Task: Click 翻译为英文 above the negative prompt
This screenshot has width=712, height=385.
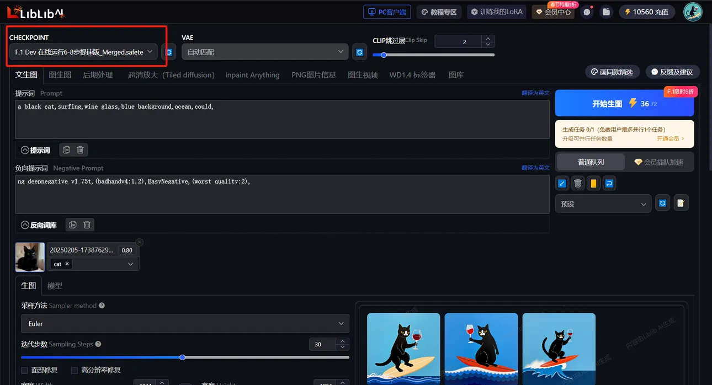Action: [x=535, y=168]
